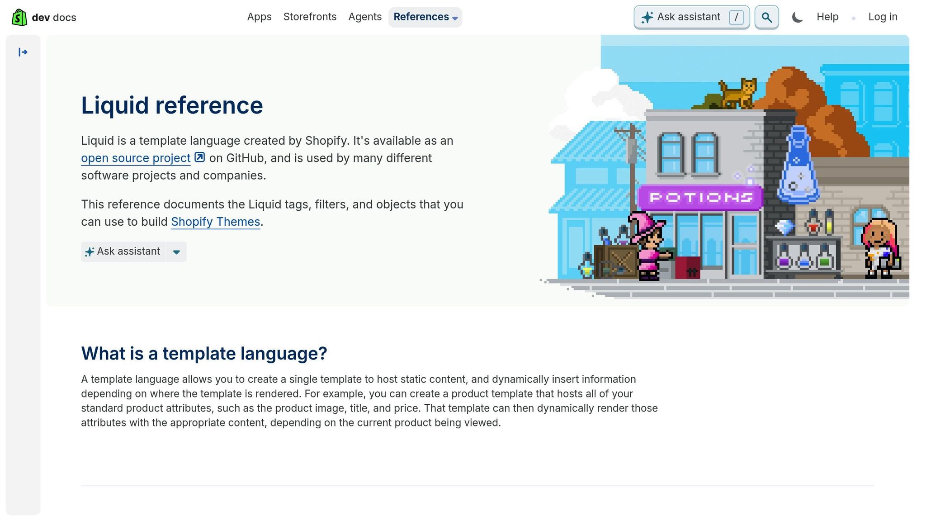Click the Help link in header
This screenshot has width=926, height=521.
pyautogui.click(x=827, y=17)
